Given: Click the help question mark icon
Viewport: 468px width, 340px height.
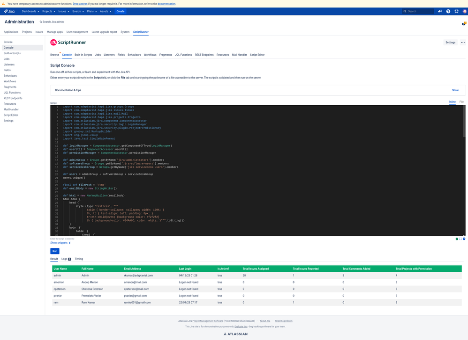Looking at the screenshot, I should tap(448, 11).
